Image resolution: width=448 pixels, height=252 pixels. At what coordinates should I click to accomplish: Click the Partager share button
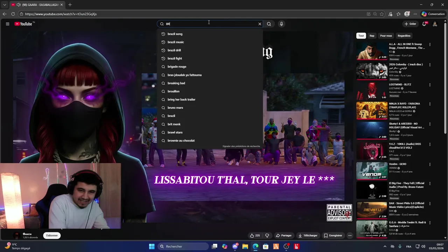283,236
